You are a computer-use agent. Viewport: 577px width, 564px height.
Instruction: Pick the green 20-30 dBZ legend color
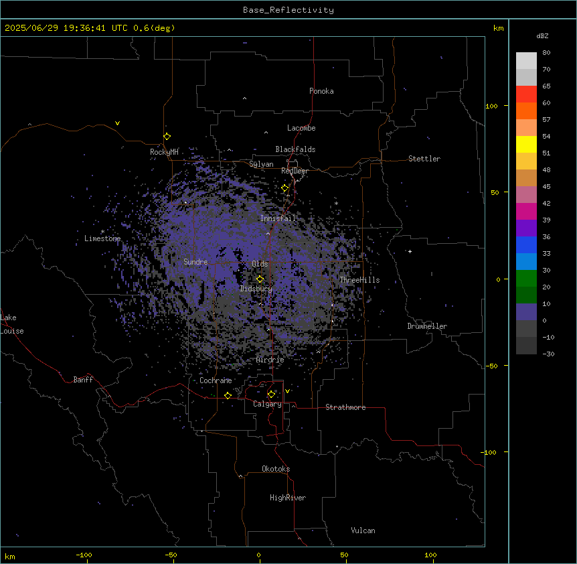tap(526, 279)
